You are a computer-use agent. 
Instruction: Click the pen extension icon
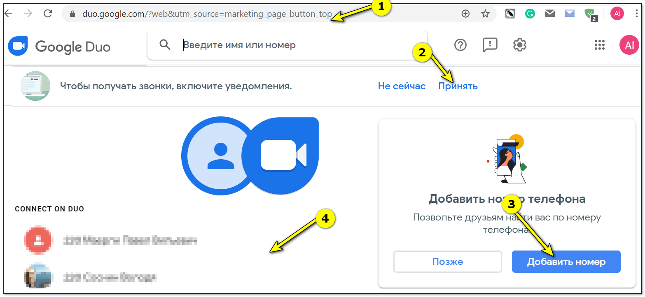510,14
